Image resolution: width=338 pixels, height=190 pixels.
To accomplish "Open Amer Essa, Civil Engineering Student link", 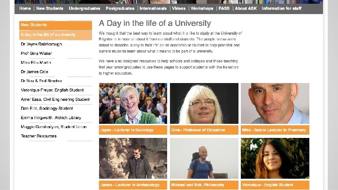I will click(55, 99).
